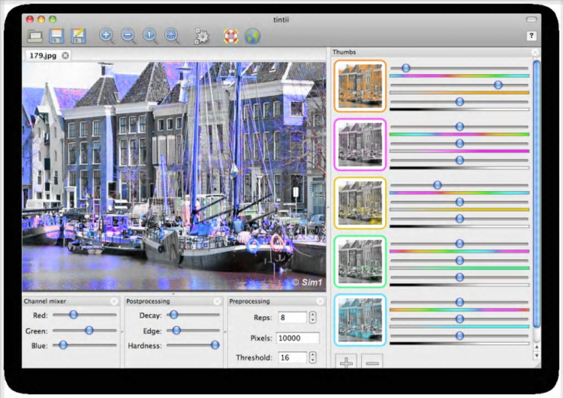Click the Hardness slider handle
The image size is (563, 398).
(215, 345)
